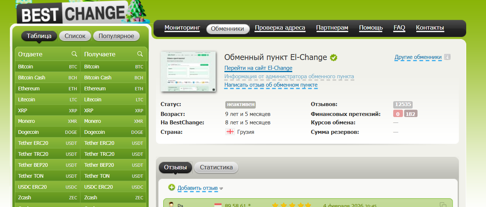Click the claims badge showing 182
Viewport: 486px width, 207px height.
(x=410, y=114)
